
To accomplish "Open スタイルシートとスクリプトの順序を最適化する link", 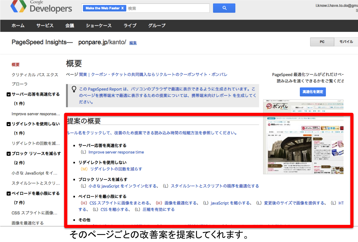I will (215, 186).
